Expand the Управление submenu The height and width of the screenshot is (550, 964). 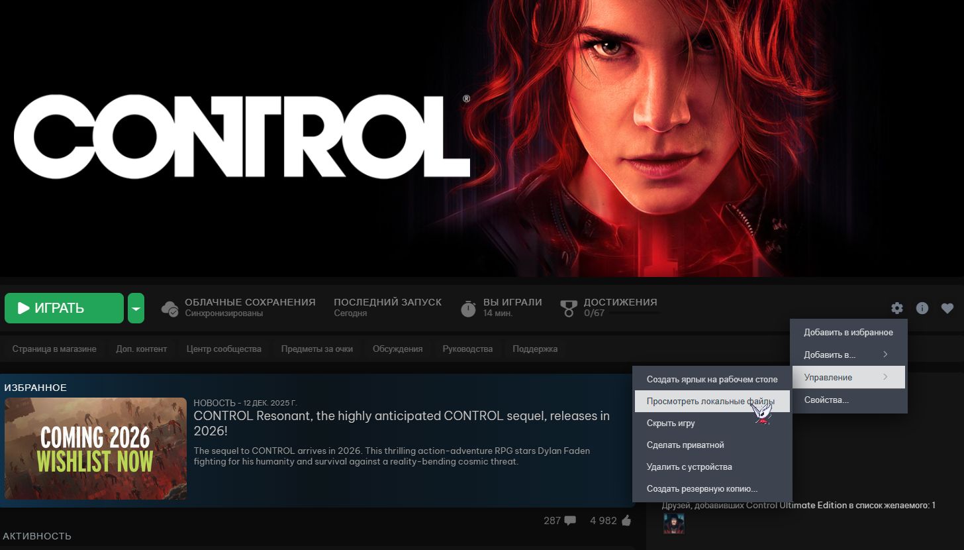tap(849, 377)
